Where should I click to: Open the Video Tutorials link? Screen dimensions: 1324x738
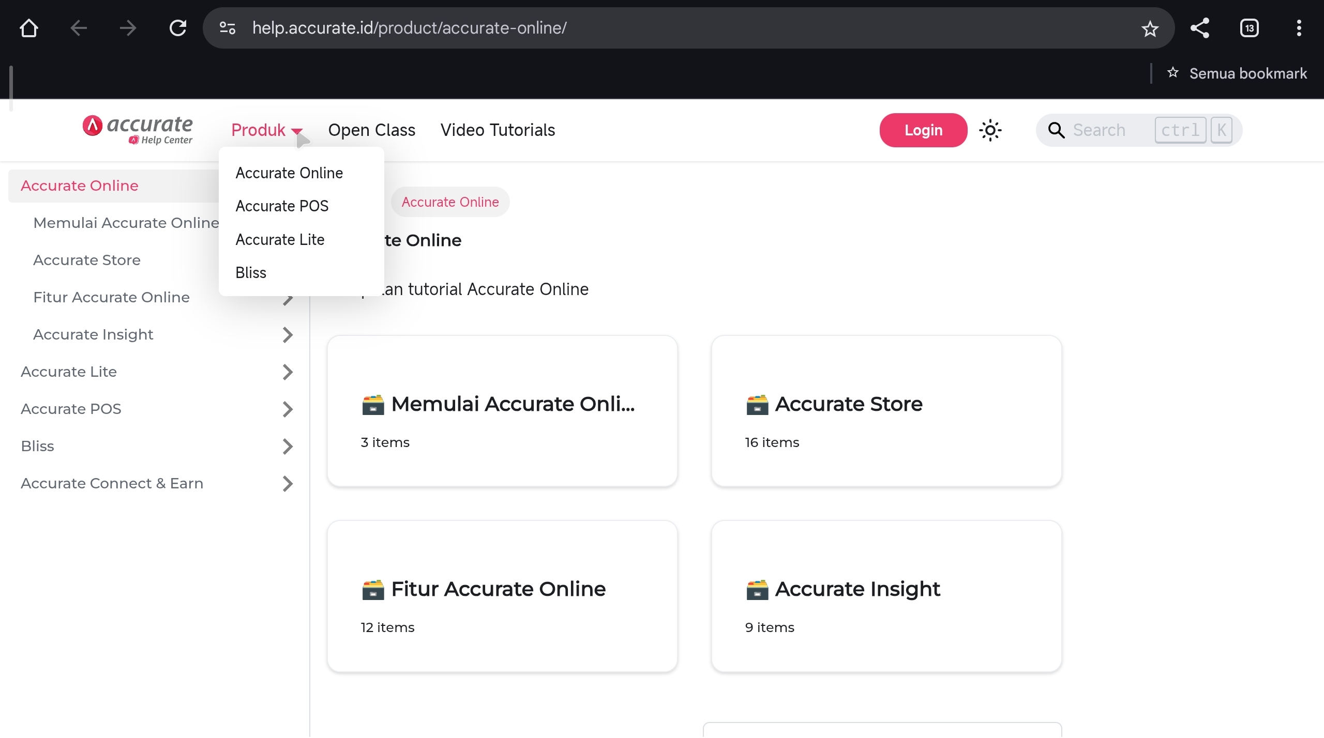498,130
